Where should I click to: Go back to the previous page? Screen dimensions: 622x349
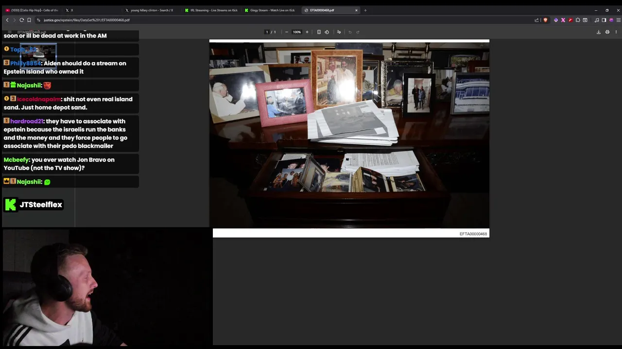7,20
